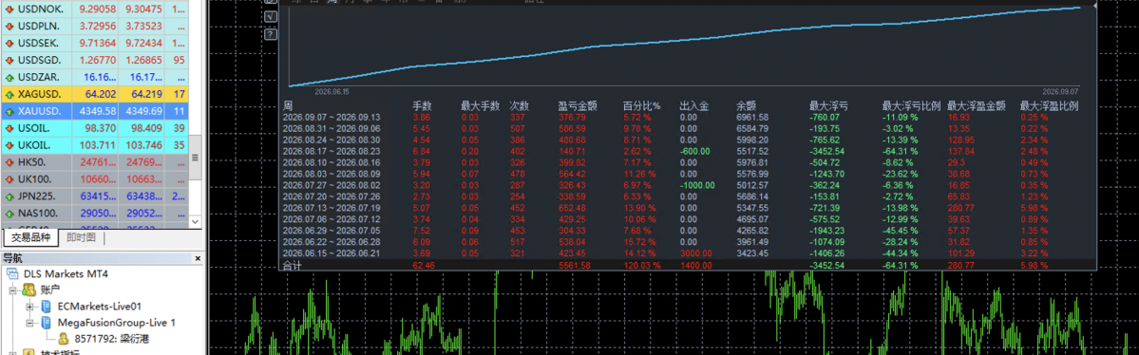Click the red arrow icon beside USDSEK
The width and height of the screenshot is (1139, 355).
pos(9,44)
